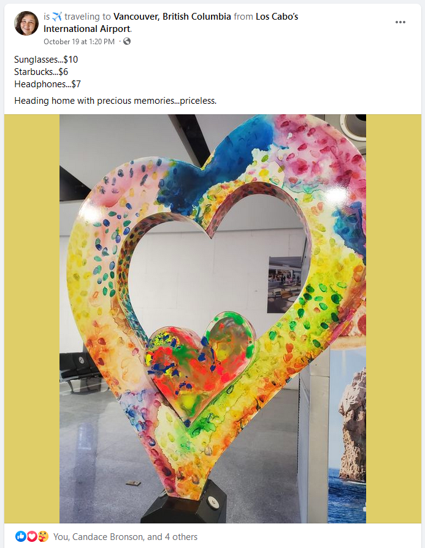The width and height of the screenshot is (425, 548).
Task: Click the "Sunglasses...$10" text line
Action: click(46, 60)
